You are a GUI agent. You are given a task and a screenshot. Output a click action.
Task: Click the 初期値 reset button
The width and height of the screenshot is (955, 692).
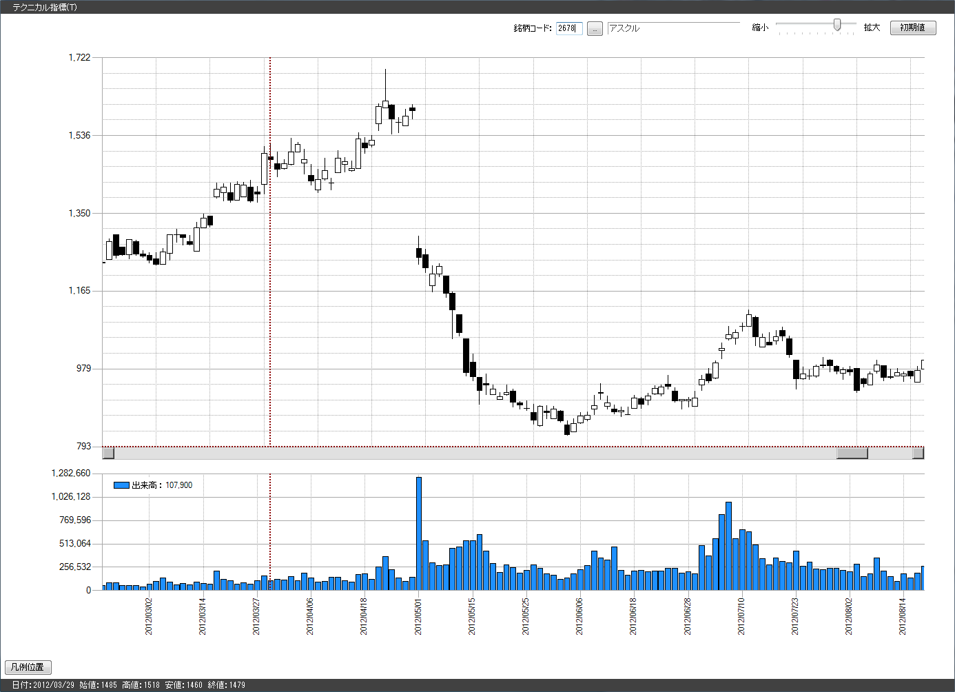coord(913,28)
